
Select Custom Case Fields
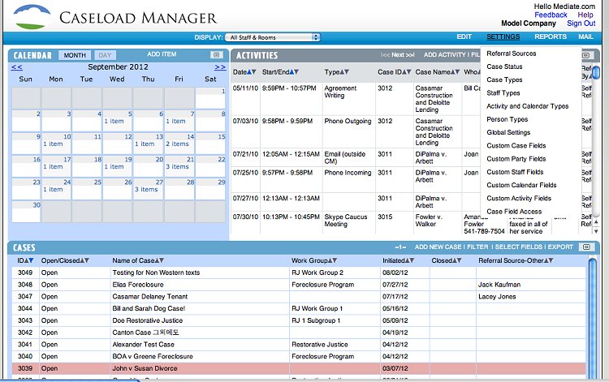[x=516, y=146]
